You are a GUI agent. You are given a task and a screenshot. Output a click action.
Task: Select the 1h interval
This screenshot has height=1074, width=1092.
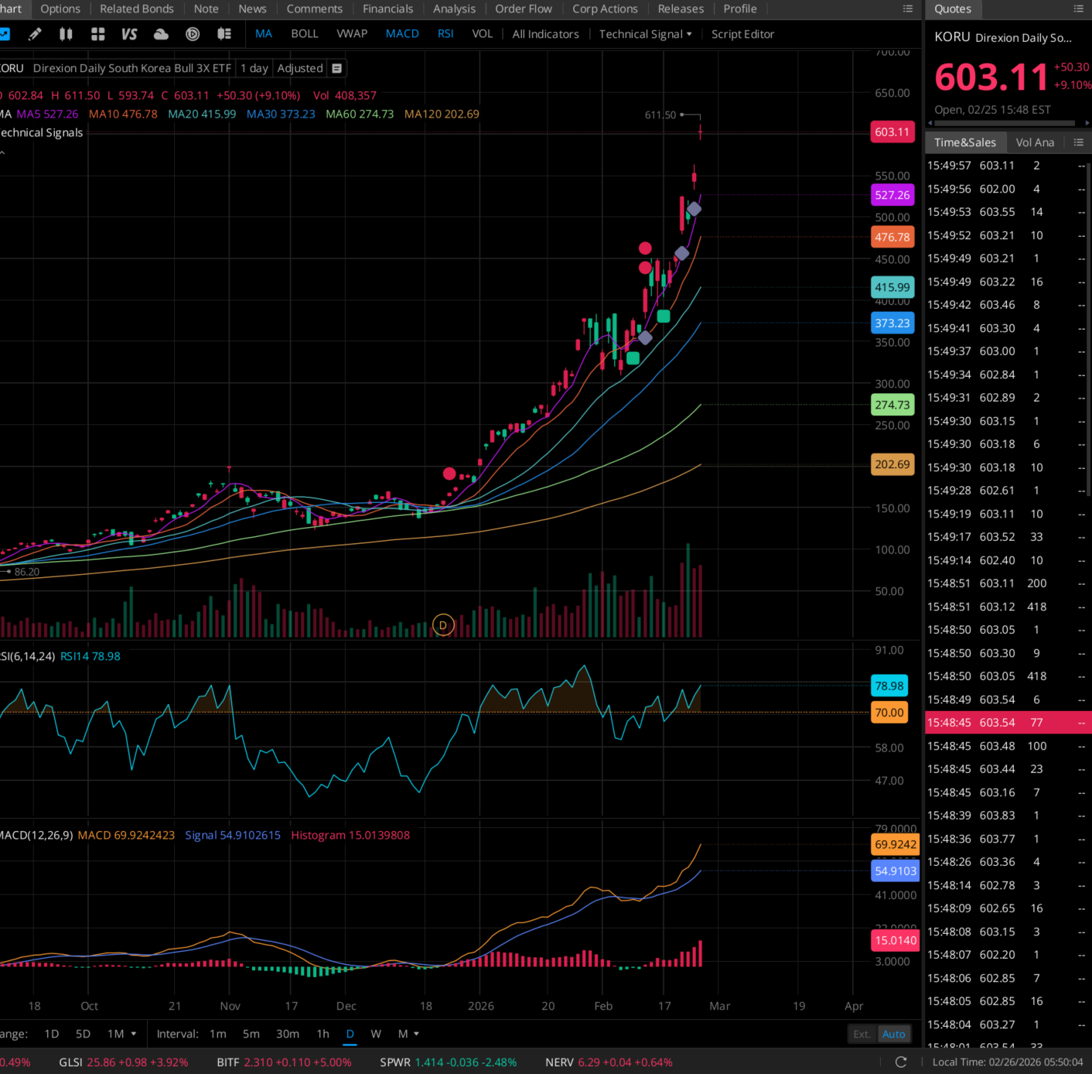[323, 1034]
